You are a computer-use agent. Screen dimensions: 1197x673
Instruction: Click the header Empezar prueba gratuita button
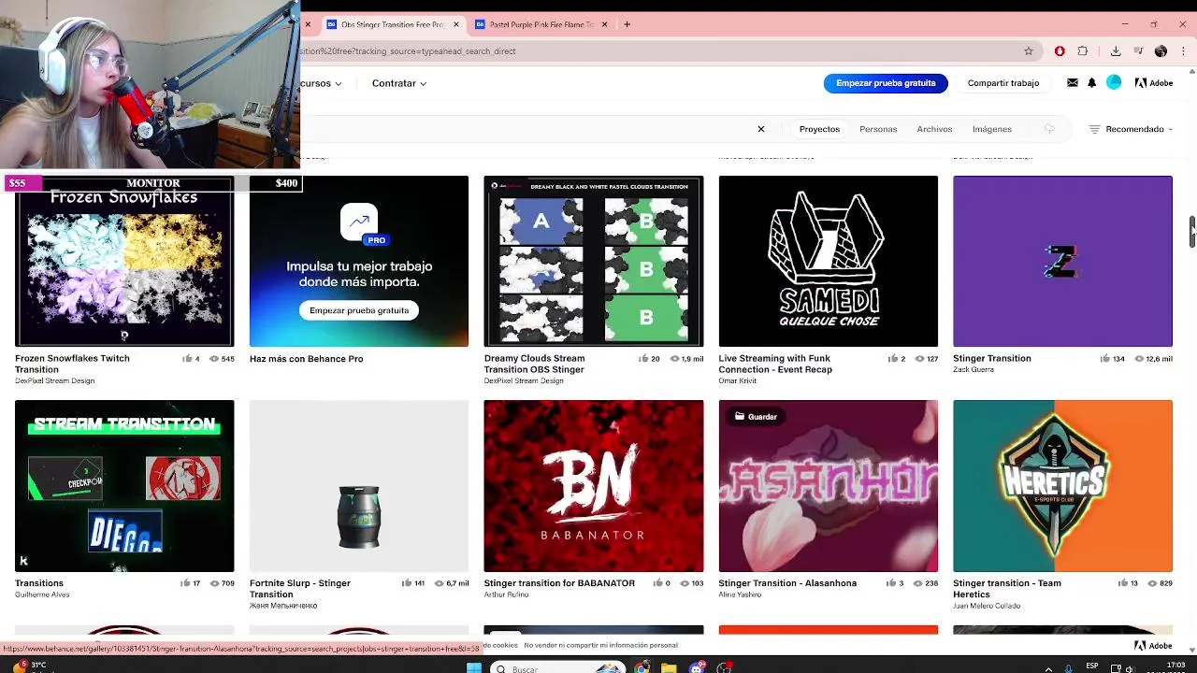[x=886, y=83]
